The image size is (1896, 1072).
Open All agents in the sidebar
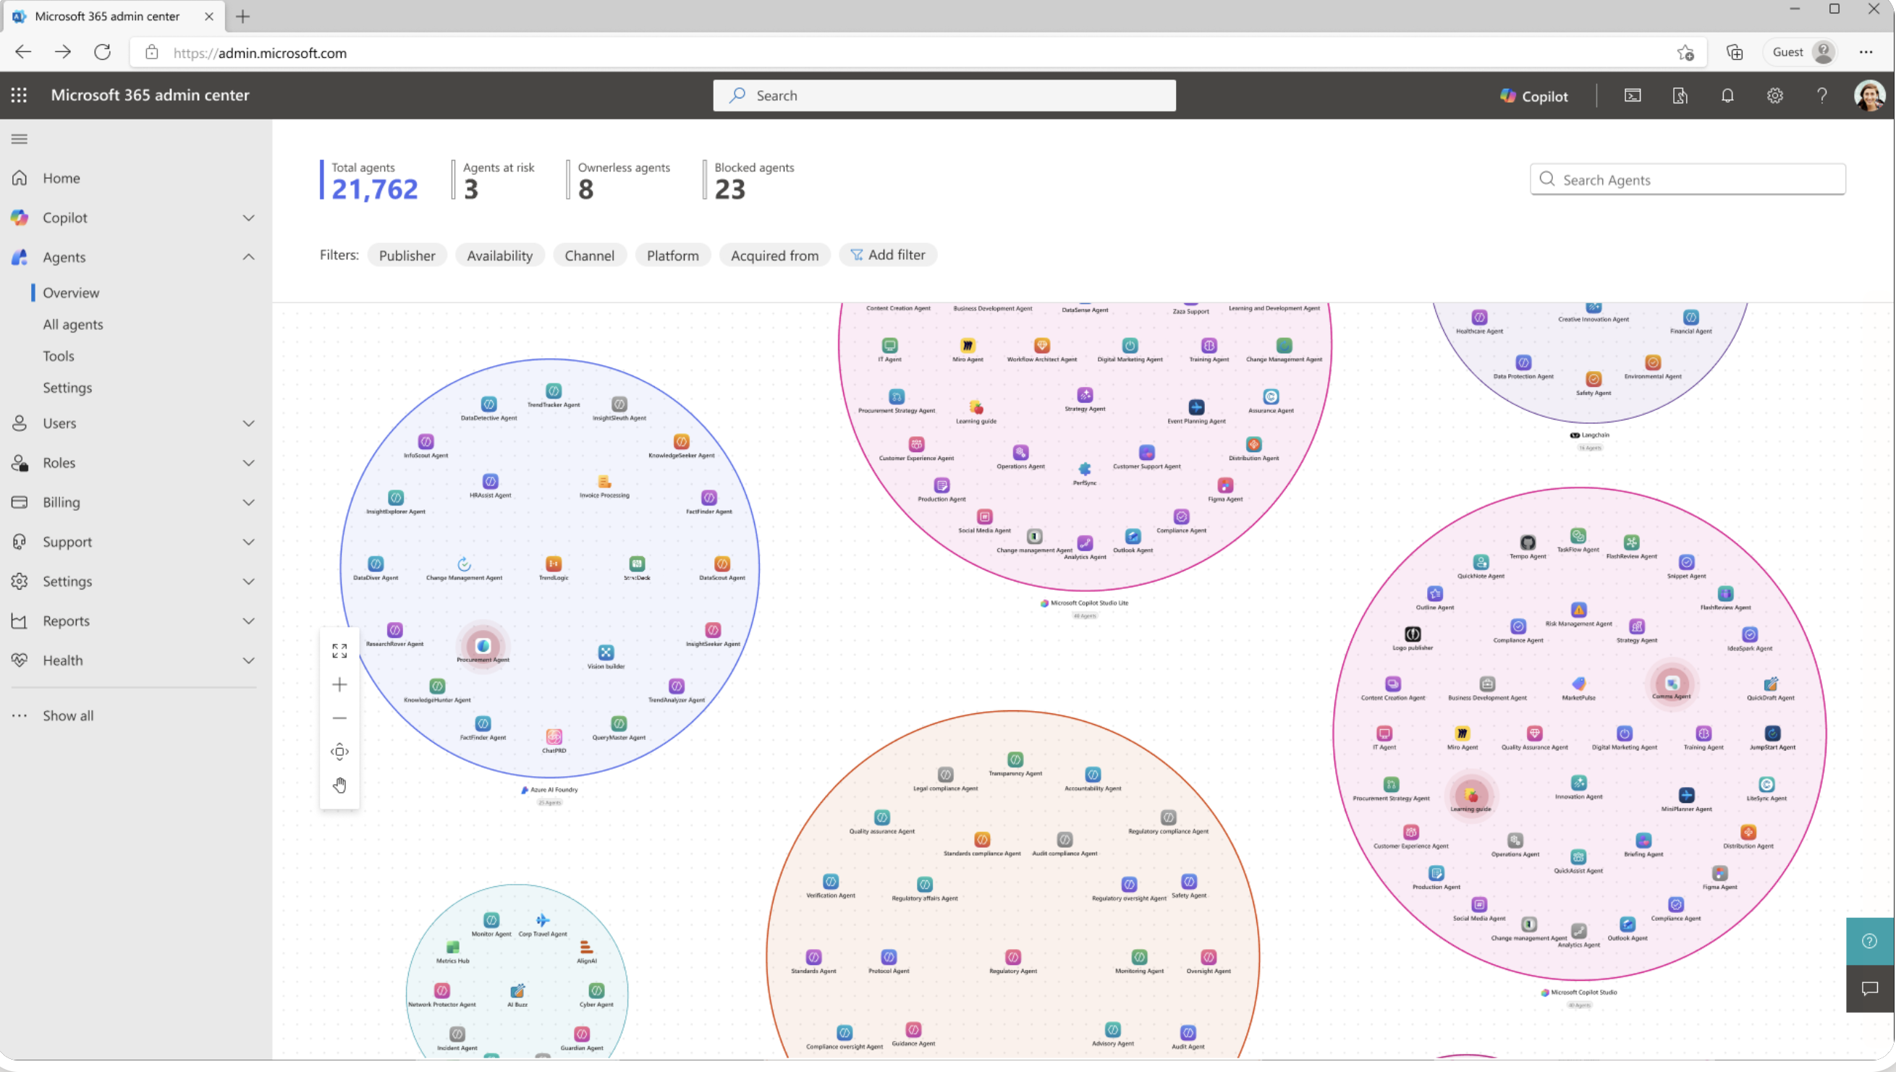(73, 325)
